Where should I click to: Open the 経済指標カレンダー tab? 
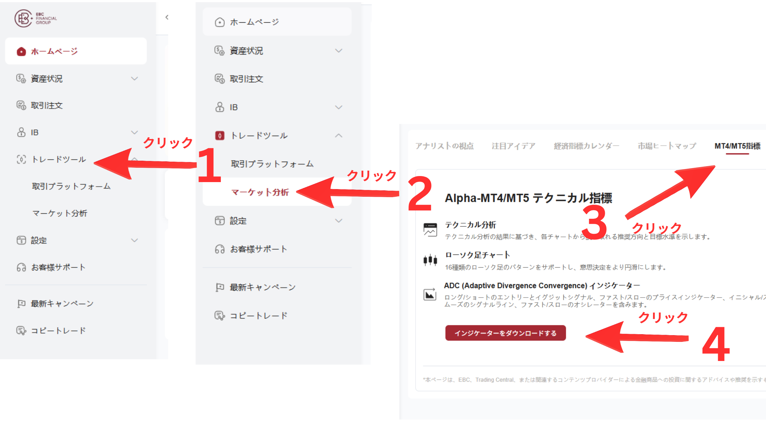click(x=587, y=146)
